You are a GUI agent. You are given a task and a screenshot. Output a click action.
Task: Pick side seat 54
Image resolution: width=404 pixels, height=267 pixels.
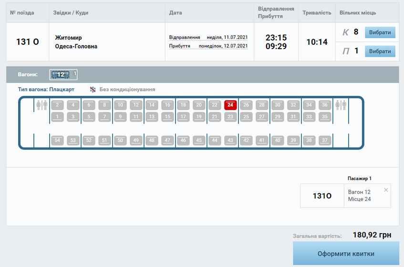point(57,140)
